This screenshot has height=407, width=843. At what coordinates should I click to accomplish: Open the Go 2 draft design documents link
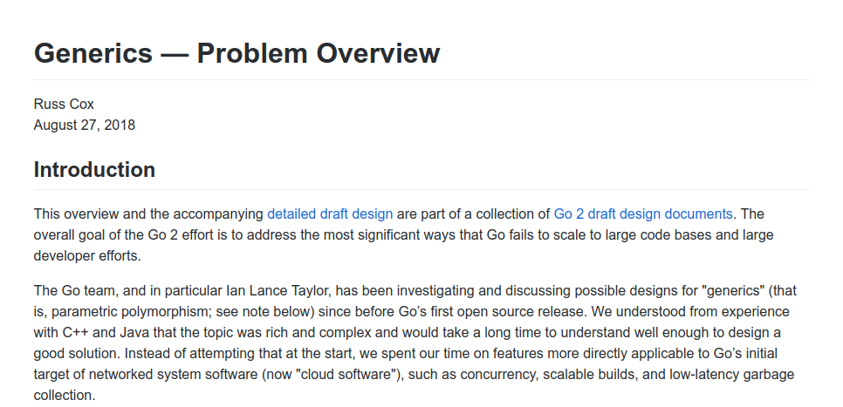(x=643, y=214)
